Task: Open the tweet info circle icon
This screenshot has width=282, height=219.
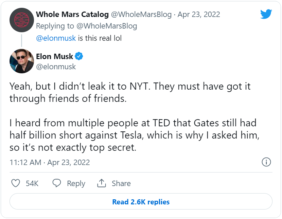Action: point(266,162)
